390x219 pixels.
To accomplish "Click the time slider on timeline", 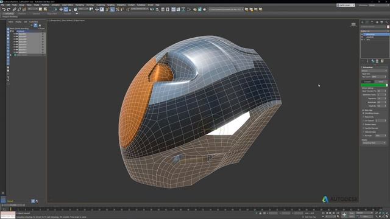I will coord(13,206).
